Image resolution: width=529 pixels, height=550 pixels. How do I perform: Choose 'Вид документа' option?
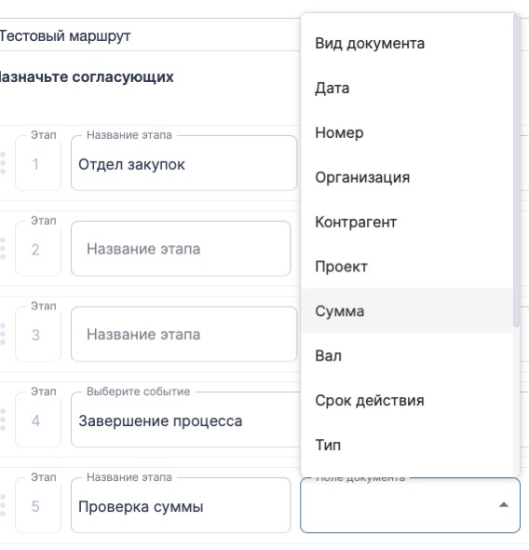point(407,43)
